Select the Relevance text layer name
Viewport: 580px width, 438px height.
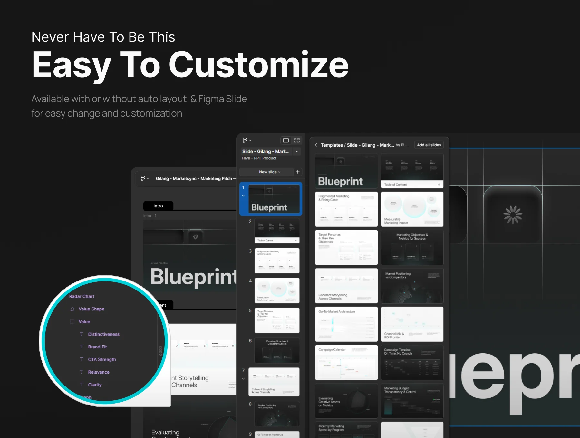[x=99, y=372]
